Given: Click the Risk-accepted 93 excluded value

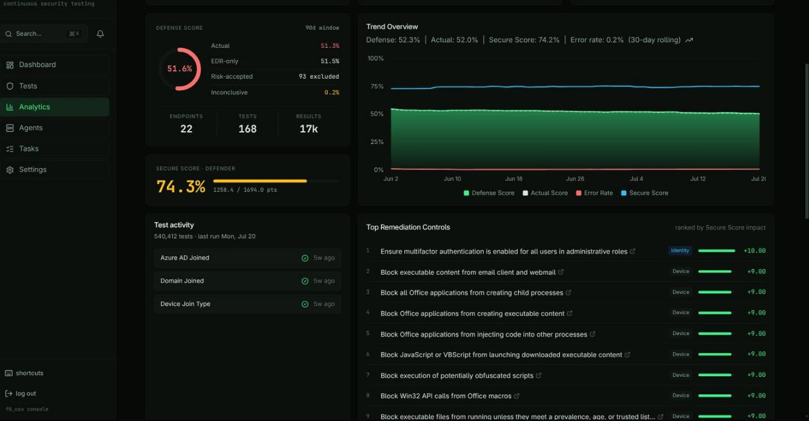Looking at the screenshot, I should coord(319,77).
